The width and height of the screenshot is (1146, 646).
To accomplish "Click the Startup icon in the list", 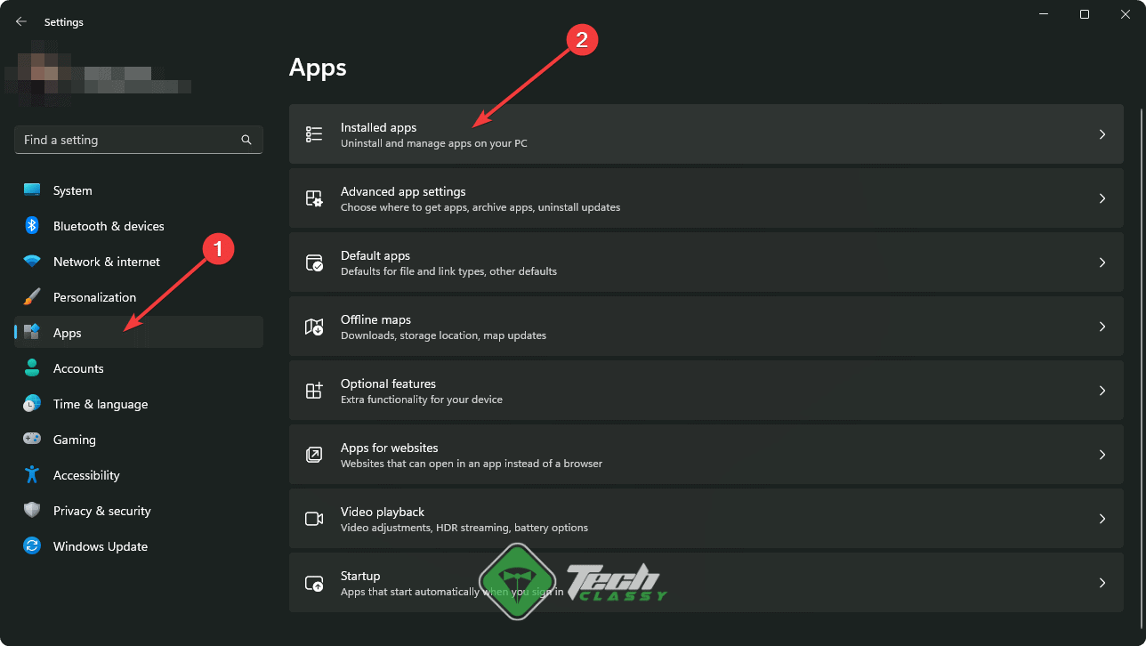I will point(313,582).
